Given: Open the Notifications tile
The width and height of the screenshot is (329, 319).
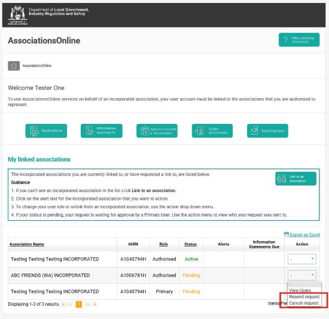Looking at the screenshot, I should tap(267, 130).
